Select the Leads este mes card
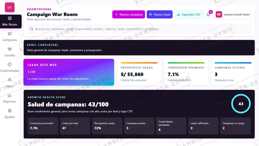 69,72
